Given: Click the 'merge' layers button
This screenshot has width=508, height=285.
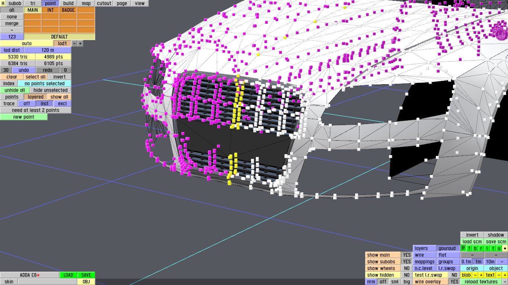Looking at the screenshot, I should (x=12, y=23).
